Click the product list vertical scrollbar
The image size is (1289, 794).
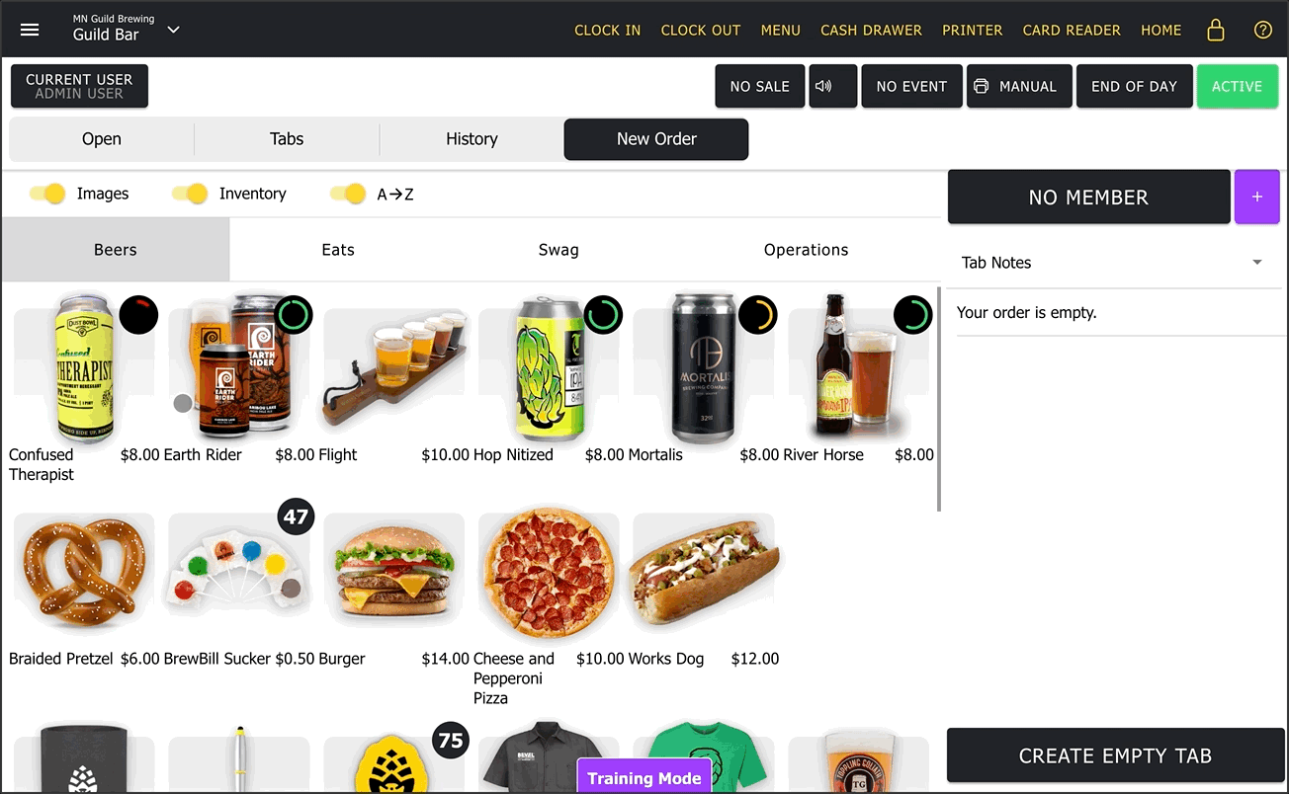pyautogui.click(x=938, y=399)
